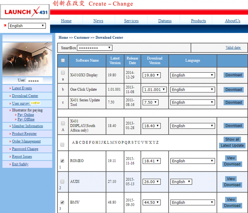
Task: Click the Show all button
Action: tap(232, 139)
